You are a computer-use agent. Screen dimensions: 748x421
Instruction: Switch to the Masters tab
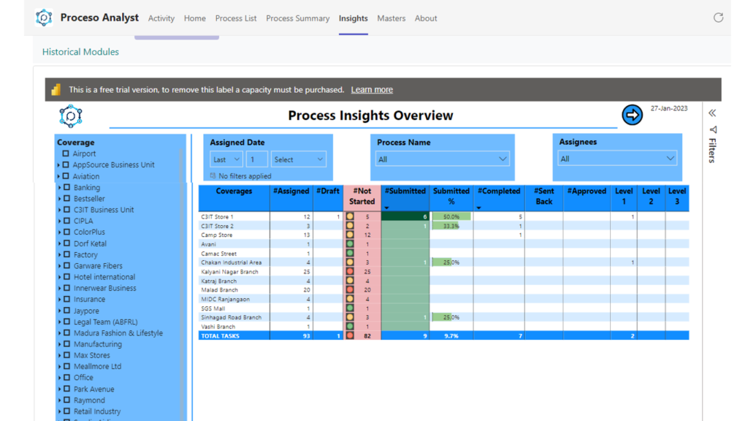click(x=391, y=18)
